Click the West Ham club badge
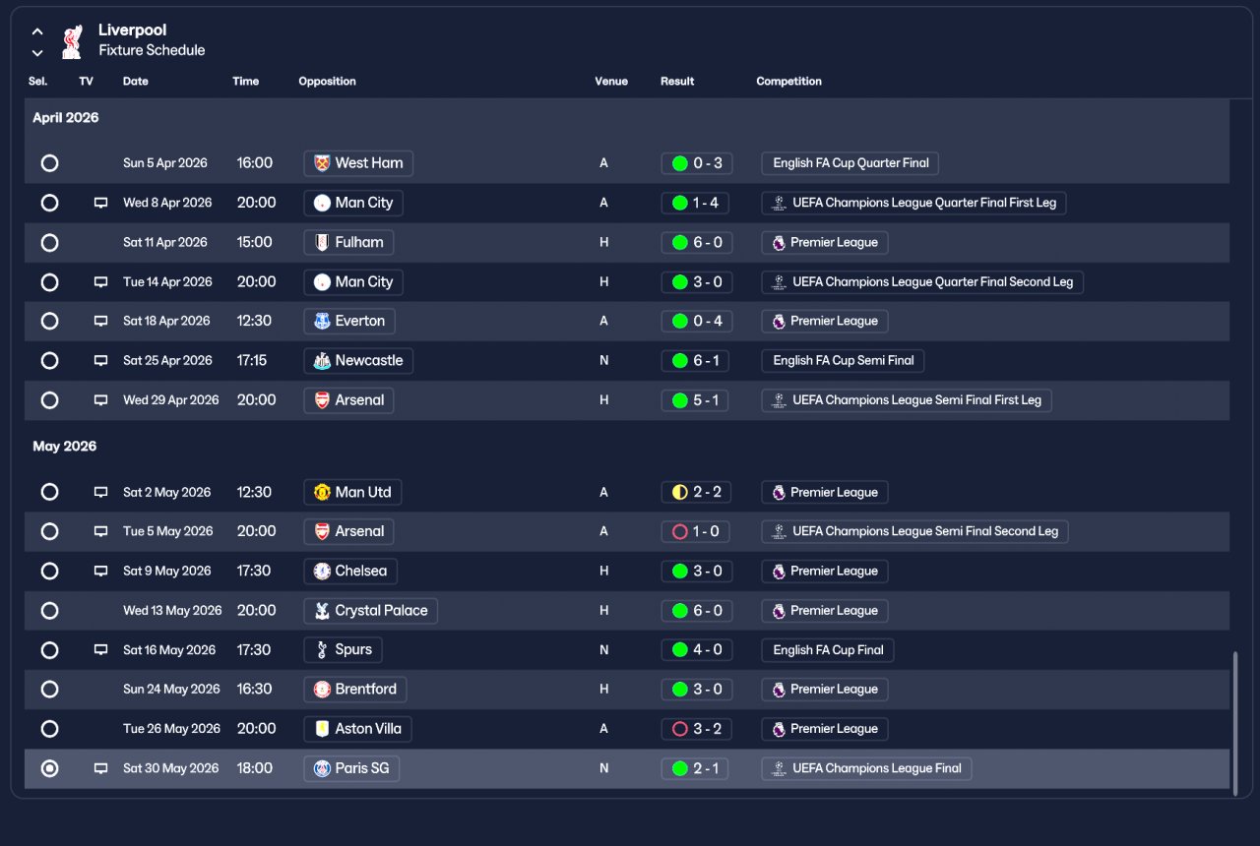Viewport: 1260px width, 846px height. [x=322, y=163]
